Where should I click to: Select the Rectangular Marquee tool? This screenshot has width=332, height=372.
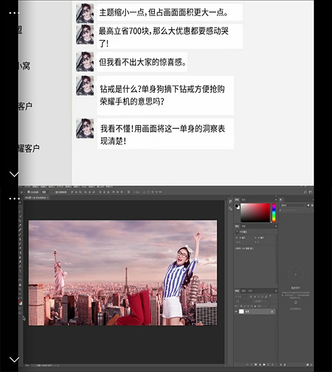click(20, 207)
